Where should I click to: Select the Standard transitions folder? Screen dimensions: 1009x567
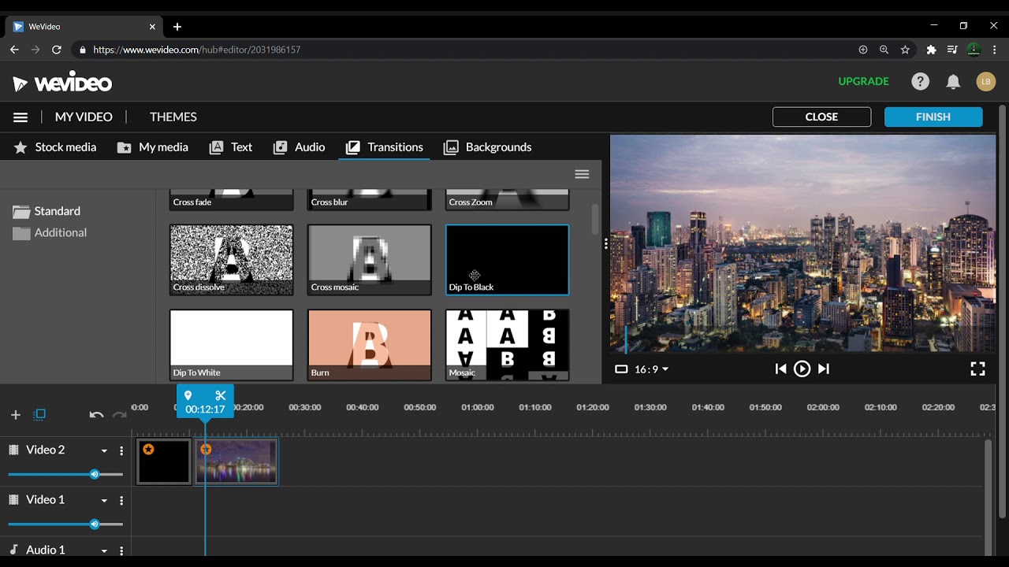(47, 211)
